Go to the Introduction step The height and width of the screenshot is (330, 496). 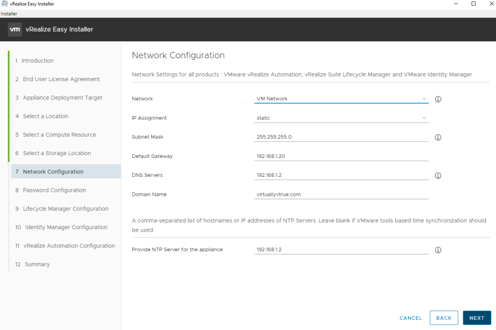[37, 61]
